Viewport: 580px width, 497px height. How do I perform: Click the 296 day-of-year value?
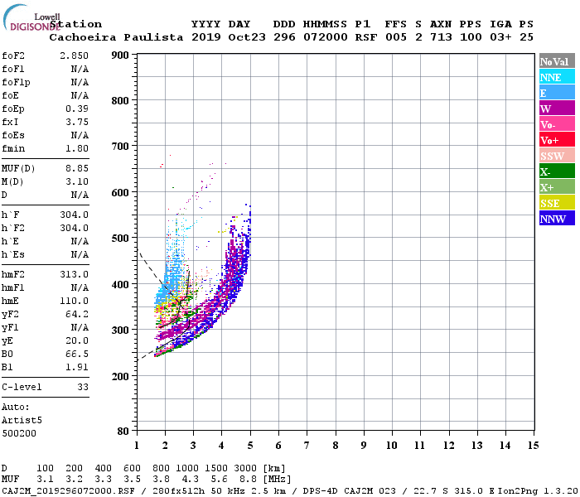pos(284,37)
